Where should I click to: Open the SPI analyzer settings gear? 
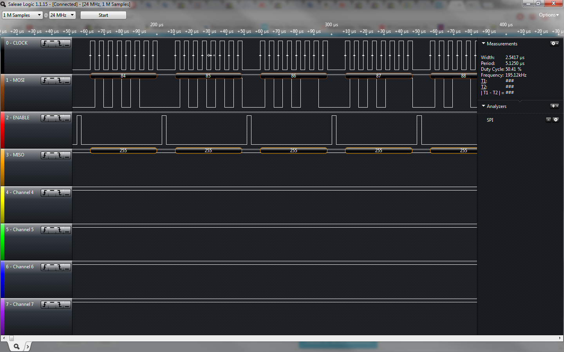556,120
